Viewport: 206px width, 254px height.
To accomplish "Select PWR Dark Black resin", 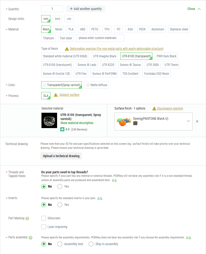I will pos(166,56).
